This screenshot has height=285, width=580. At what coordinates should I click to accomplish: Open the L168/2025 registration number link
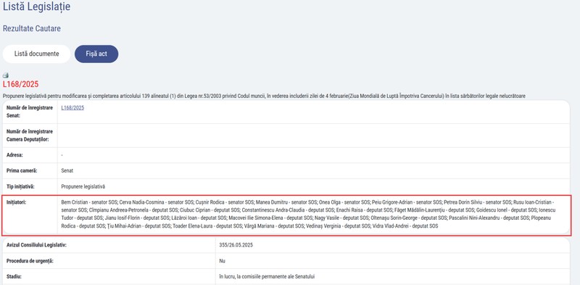pyautogui.click(x=72, y=108)
